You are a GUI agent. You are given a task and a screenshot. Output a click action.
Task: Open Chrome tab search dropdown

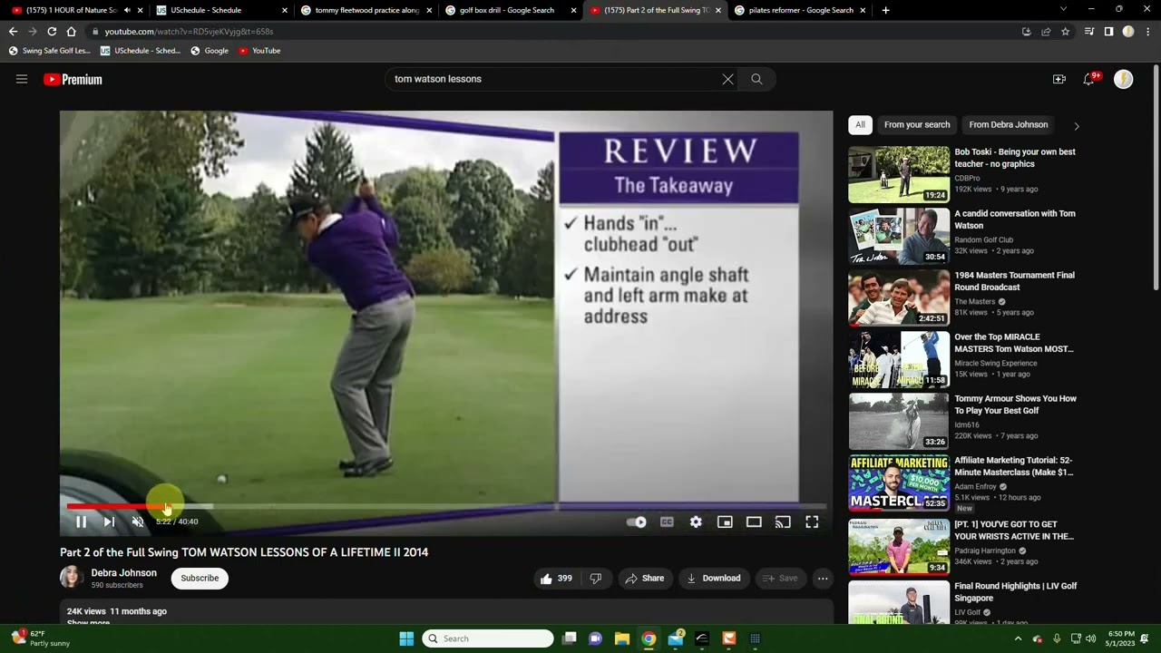(1063, 9)
